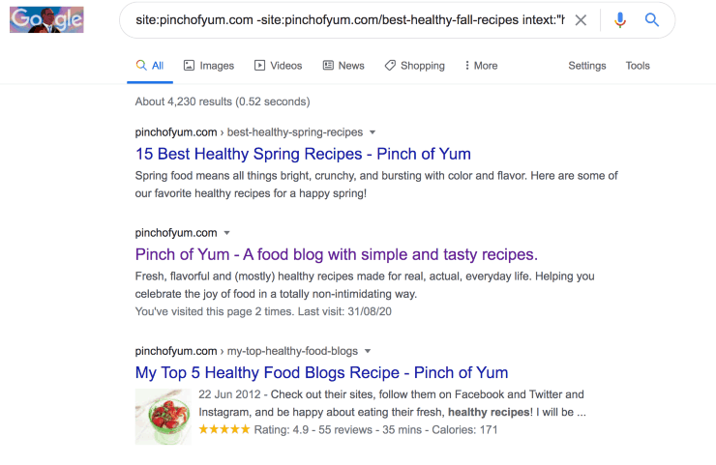Clear the search query with X

pyautogui.click(x=581, y=20)
